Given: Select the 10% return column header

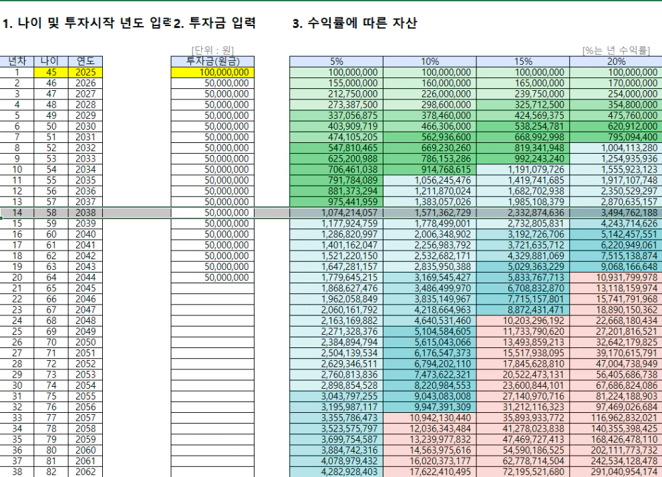Looking at the screenshot, I should point(430,61).
